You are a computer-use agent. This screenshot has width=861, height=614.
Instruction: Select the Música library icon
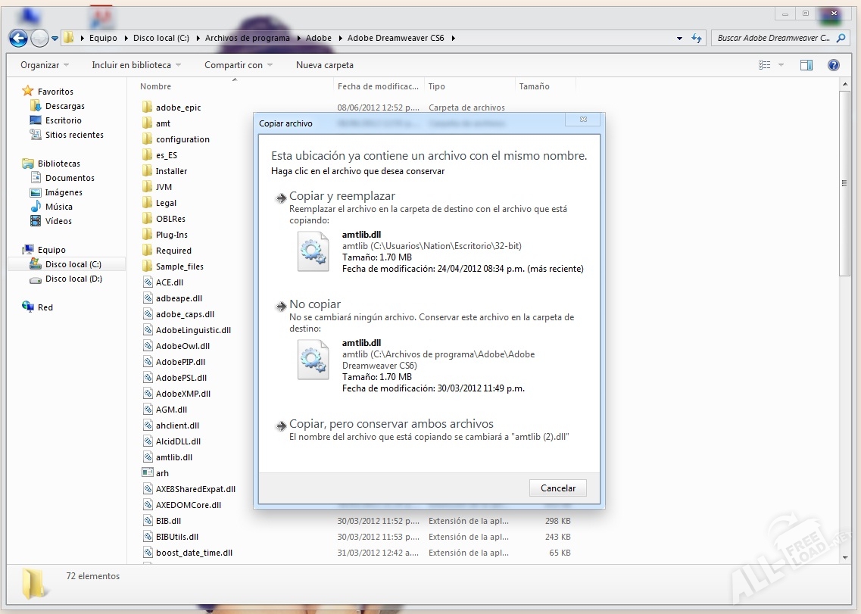pyautogui.click(x=36, y=207)
